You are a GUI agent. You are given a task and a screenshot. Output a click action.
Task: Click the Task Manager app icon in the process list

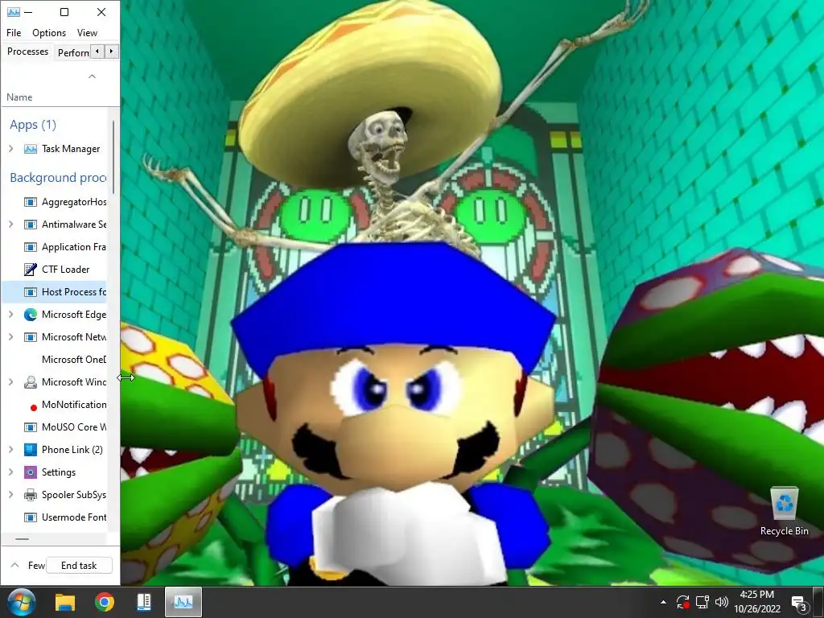click(31, 149)
